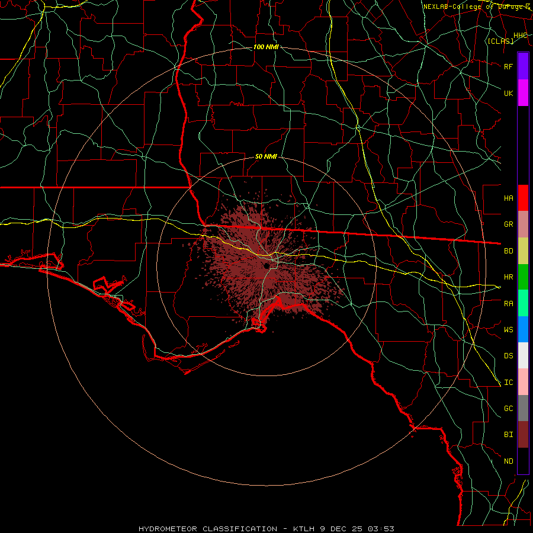Click the [CLAS] units label

coord(500,41)
